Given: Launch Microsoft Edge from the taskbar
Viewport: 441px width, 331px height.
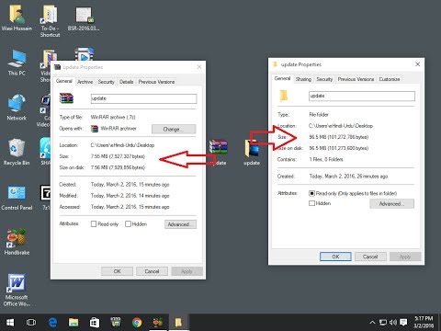Looking at the screenshot, I should (52, 323).
